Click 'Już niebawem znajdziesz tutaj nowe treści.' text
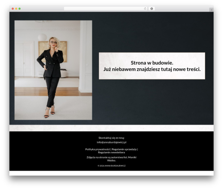Screen dimensions: 223x189 [x=152, y=69]
